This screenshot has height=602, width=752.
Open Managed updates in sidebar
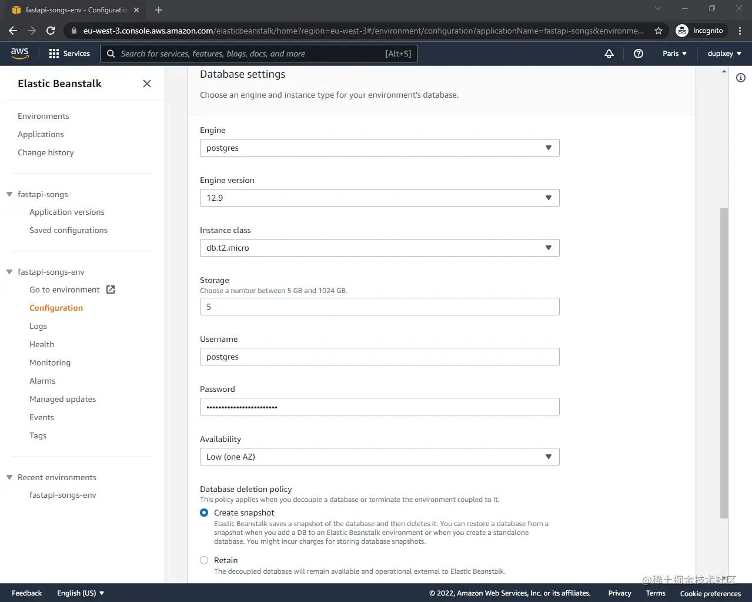point(62,399)
